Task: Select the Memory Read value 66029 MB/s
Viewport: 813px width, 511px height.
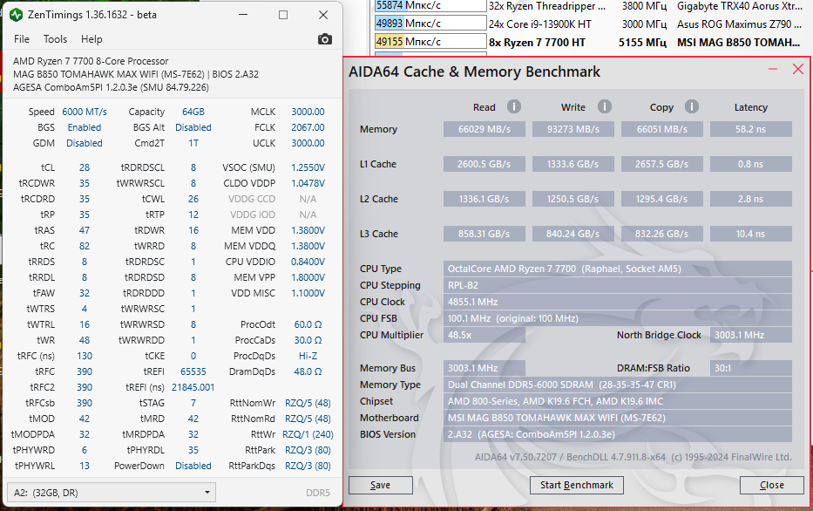Action: tap(484, 129)
